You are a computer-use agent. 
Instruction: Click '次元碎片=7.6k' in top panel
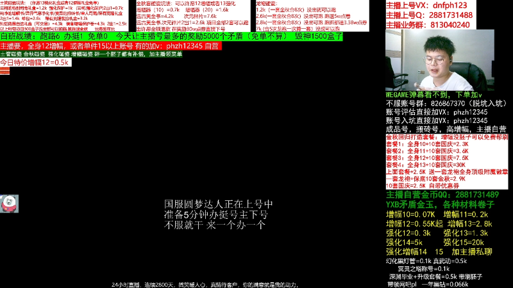pos(200,16)
